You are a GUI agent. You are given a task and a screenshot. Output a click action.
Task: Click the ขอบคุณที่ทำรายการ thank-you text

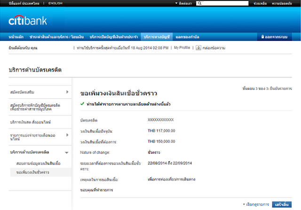click(x=96, y=190)
